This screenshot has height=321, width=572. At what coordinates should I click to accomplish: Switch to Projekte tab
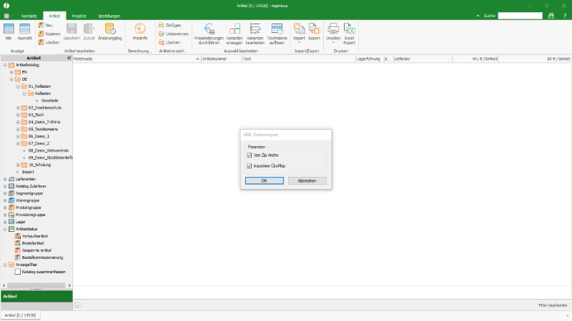79,16
